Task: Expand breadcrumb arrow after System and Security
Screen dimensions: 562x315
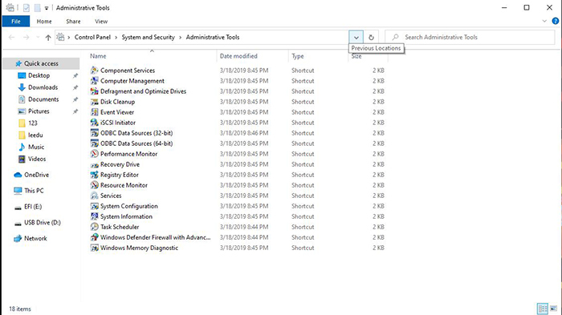Action: click(x=181, y=37)
